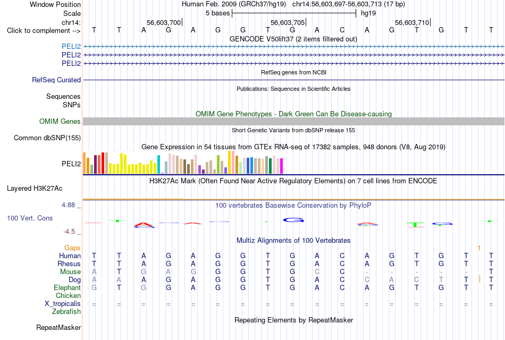Open 'Multiz Alignments of 100 Vertebrates' title
Viewport: 505px width, 340px height.
pos(293,241)
